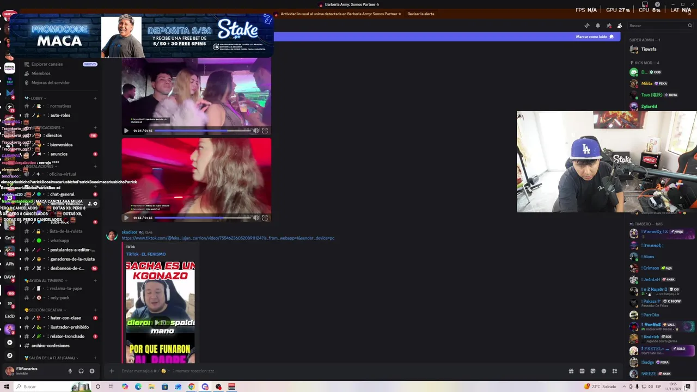697x392 pixels.
Task: Click Marcar como leído button
Action: click(595, 37)
